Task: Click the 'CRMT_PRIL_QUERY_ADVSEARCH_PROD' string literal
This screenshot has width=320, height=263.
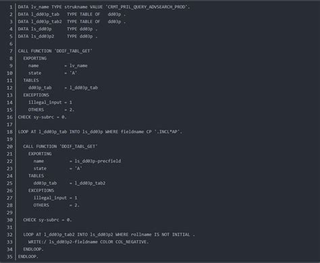Action: point(147,7)
